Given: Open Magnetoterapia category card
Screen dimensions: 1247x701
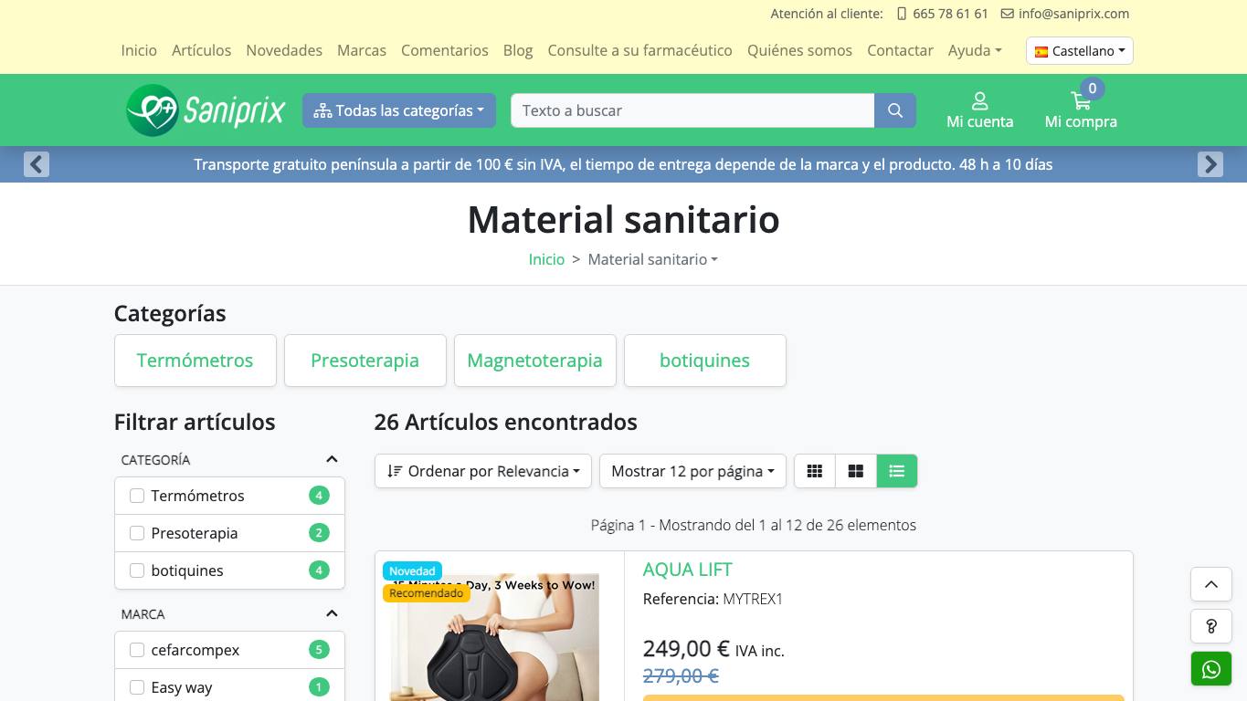Looking at the screenshot, I should [535, 361].
